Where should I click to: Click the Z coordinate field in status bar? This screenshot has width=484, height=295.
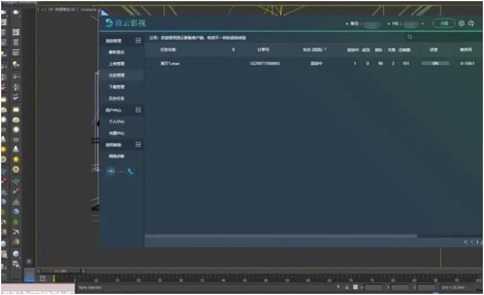click(426, 287)
